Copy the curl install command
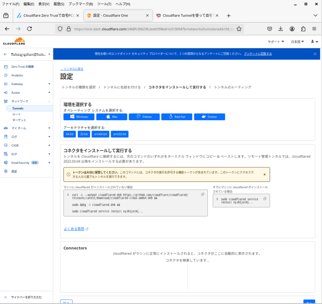The width and height of the screenshot is (322, 304). pos(203,194)
